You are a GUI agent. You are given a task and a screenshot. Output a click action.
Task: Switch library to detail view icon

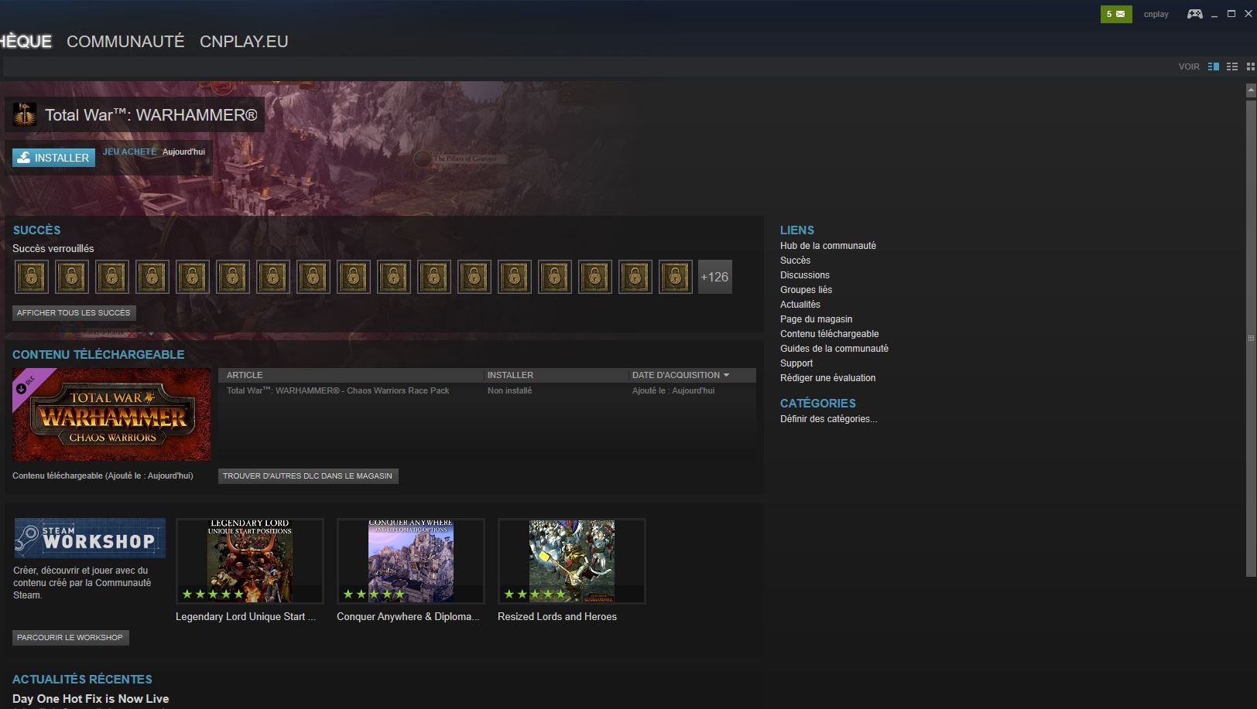pyautogui.click(x=1213, y=66)
